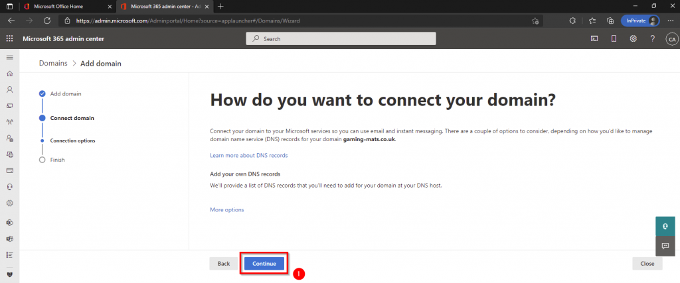Image resolution: width=680 pixels, height=283 pixels.
Task: Click the Back button in the wizard
Action: 224,264
